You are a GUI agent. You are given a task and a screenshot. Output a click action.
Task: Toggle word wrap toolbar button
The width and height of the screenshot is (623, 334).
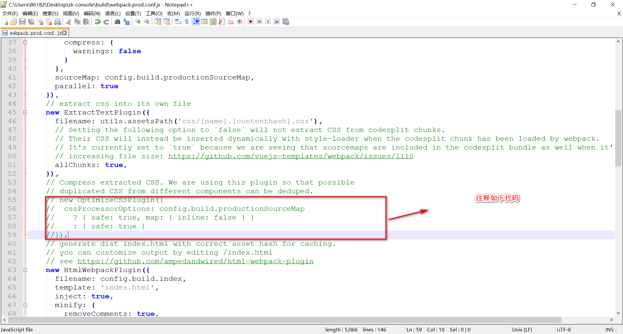(x=178, y=22)
